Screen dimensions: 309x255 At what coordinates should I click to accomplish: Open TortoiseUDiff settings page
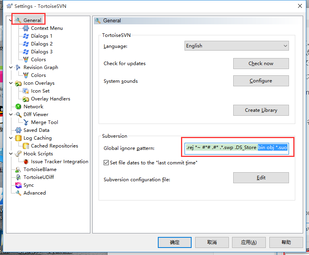point(39,177)
